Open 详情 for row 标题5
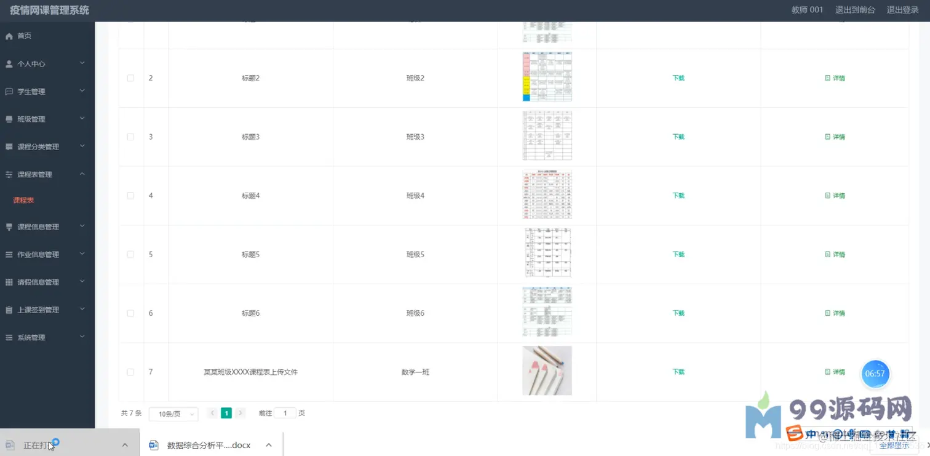Screen dimensions: 930x456 [835, 254]
